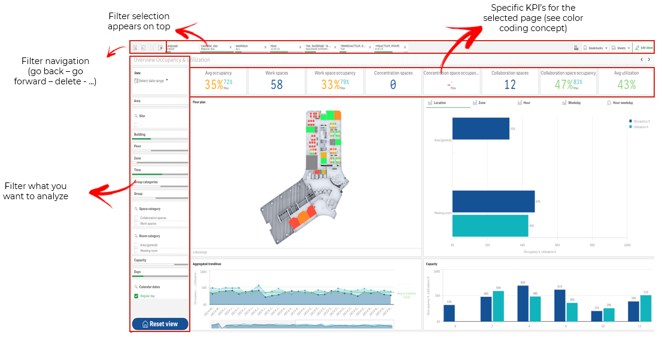Click the Space category search icon
Image resolution: width=662 pixels, height=341 pixels.
click(136, 209)
